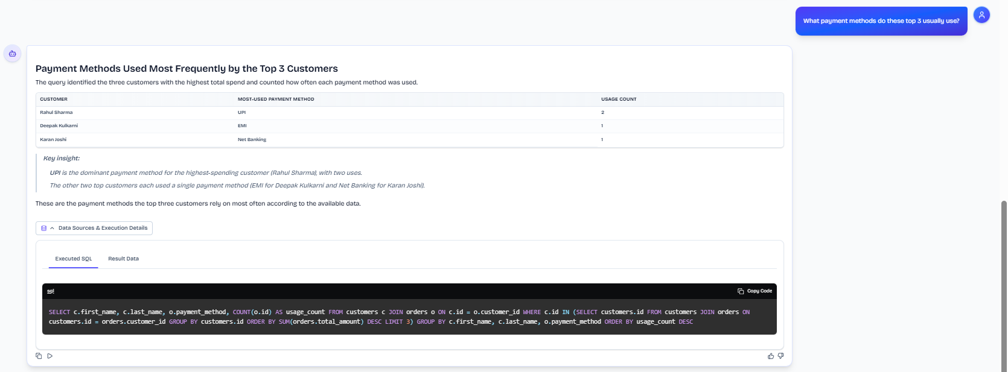Click the MOST-USED PAYMENT METHOD column header
1008x372 pixels.
(276, 99)
